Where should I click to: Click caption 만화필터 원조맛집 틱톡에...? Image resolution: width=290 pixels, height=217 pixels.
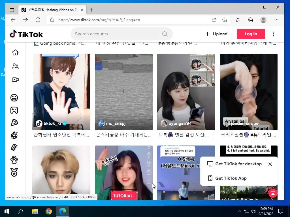click(61, 135)
